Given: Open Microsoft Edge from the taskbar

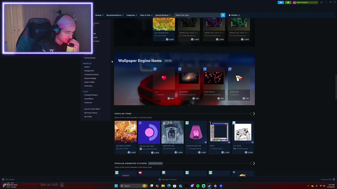Looking at the screenshot, I should point(169,186).
